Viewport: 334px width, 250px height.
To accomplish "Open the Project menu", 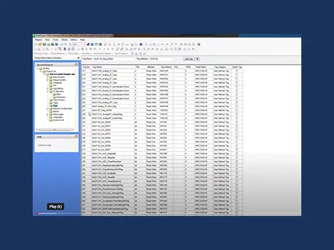I will pos(38,40).
